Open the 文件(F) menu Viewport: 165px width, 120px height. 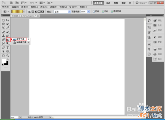[5, 7]
